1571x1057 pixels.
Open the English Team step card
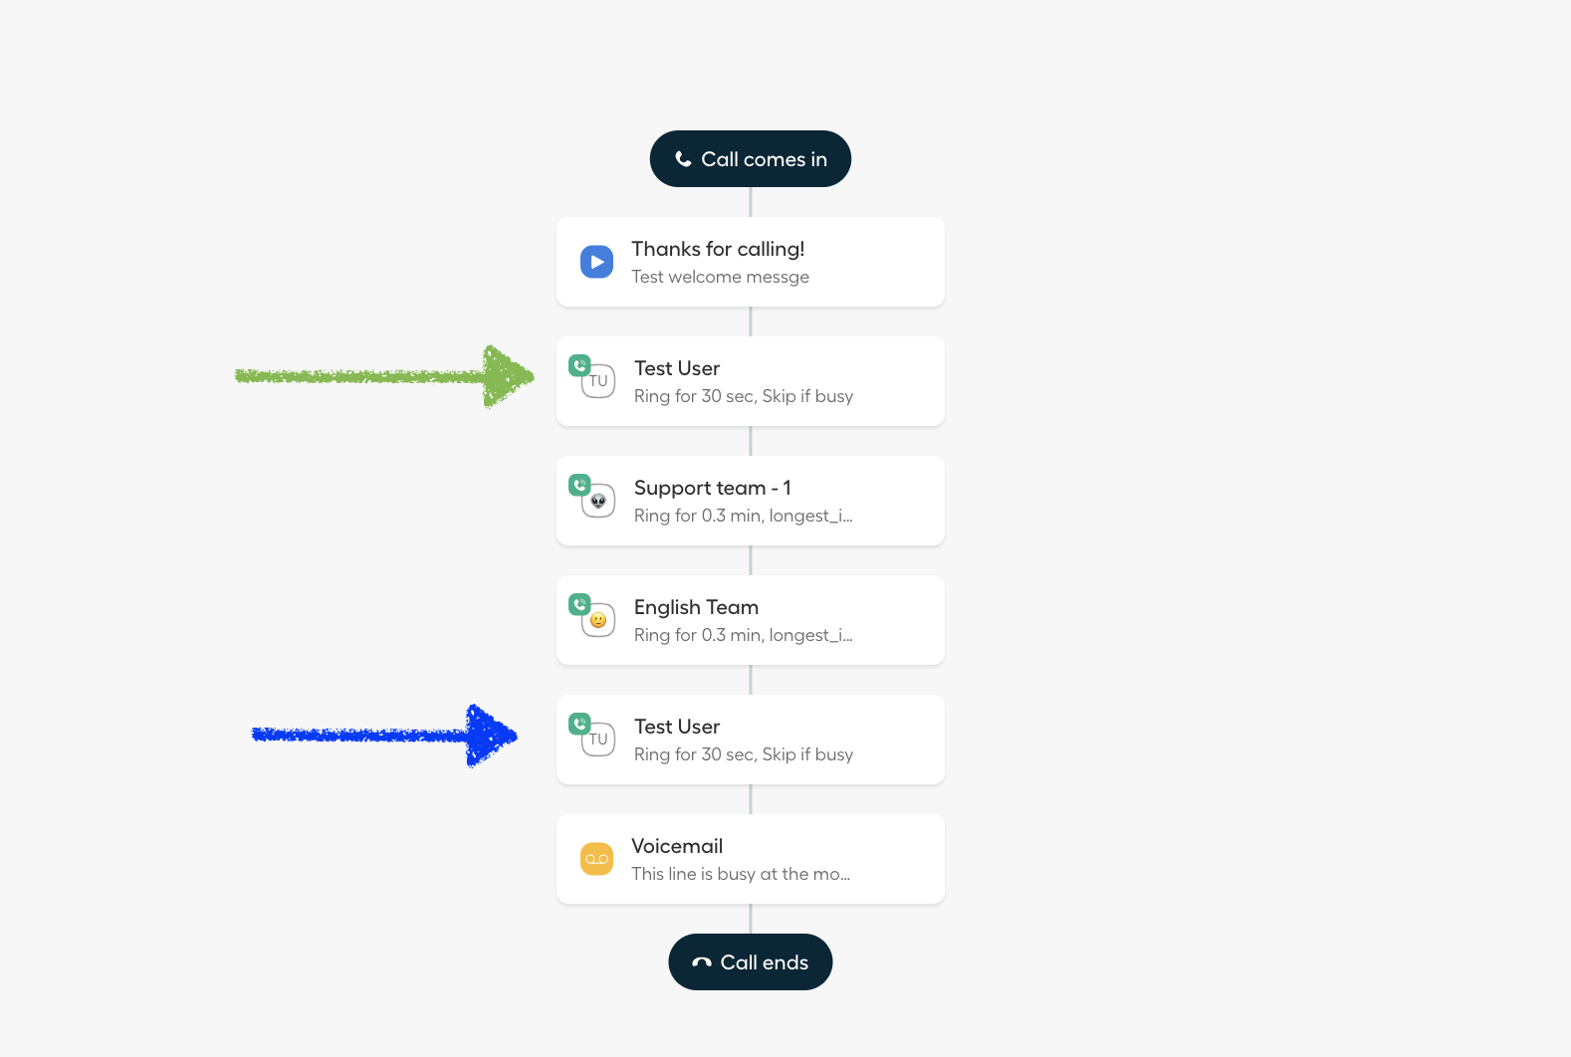point(750,620)
